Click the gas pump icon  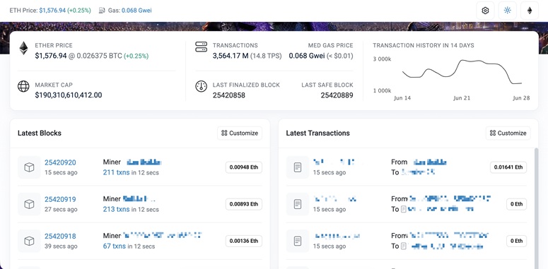coord(102,11)
